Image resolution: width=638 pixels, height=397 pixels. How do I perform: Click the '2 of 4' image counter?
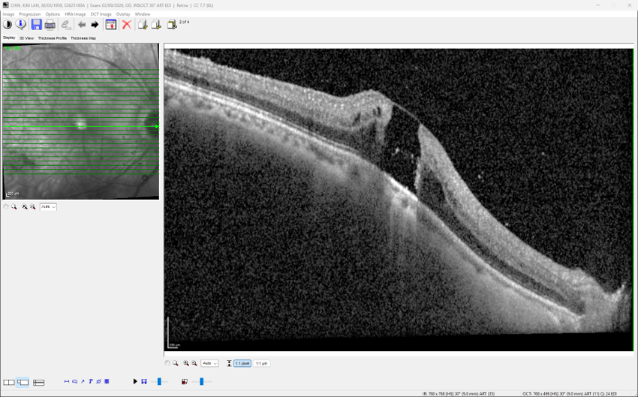pyautogui.click(x=185, y=22)
